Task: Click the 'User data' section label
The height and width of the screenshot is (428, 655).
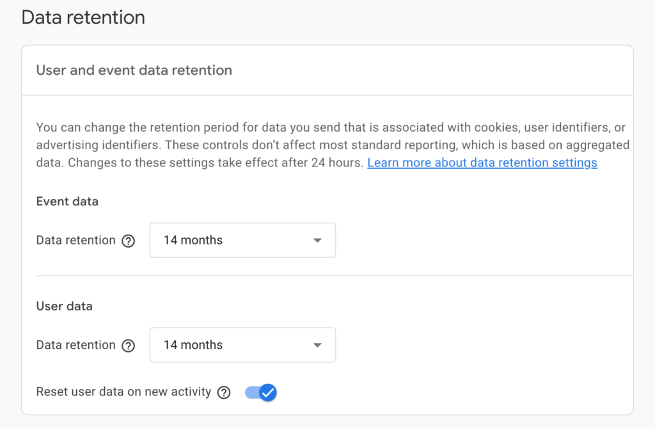Action: [64, 306]
